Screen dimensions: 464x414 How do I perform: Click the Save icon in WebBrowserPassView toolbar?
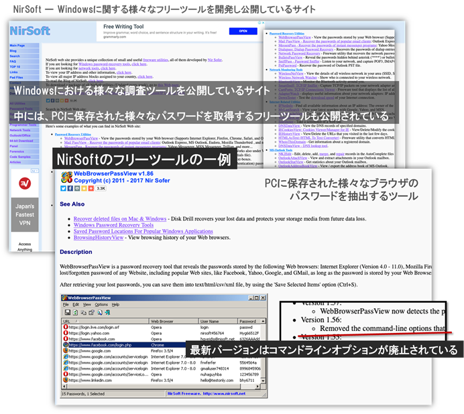67,312
